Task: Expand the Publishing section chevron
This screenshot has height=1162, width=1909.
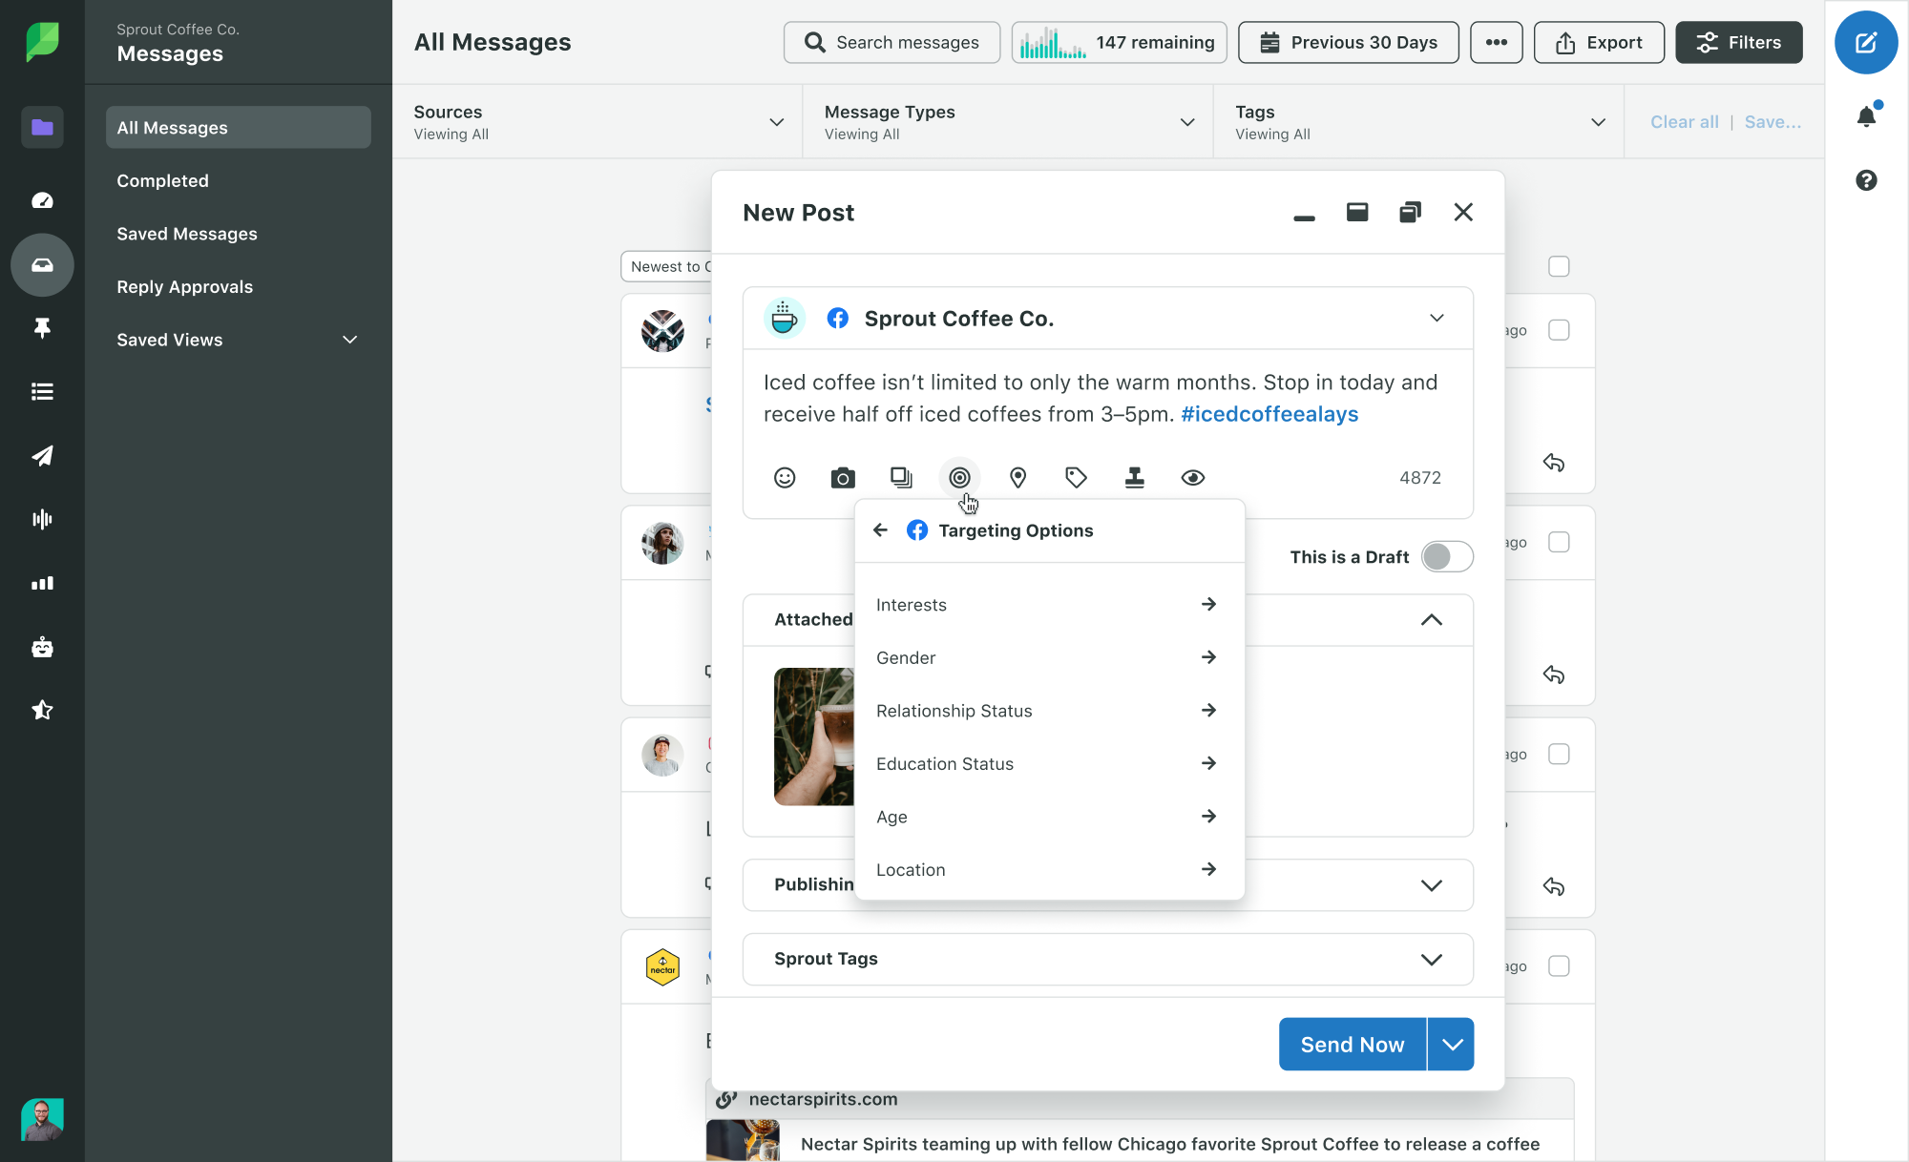Action: click(x=1432, y=884)
